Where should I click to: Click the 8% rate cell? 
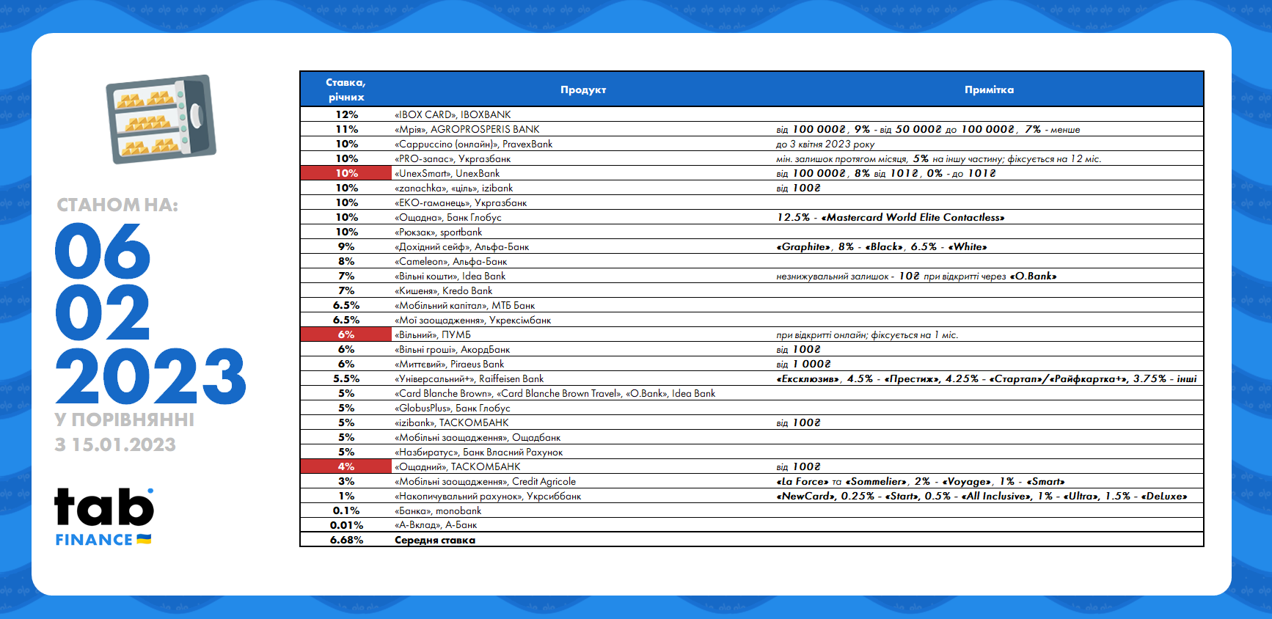click(x=346, y=261)
